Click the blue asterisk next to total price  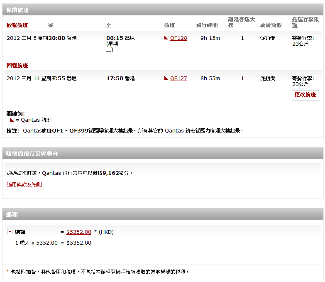pos(95,232)
